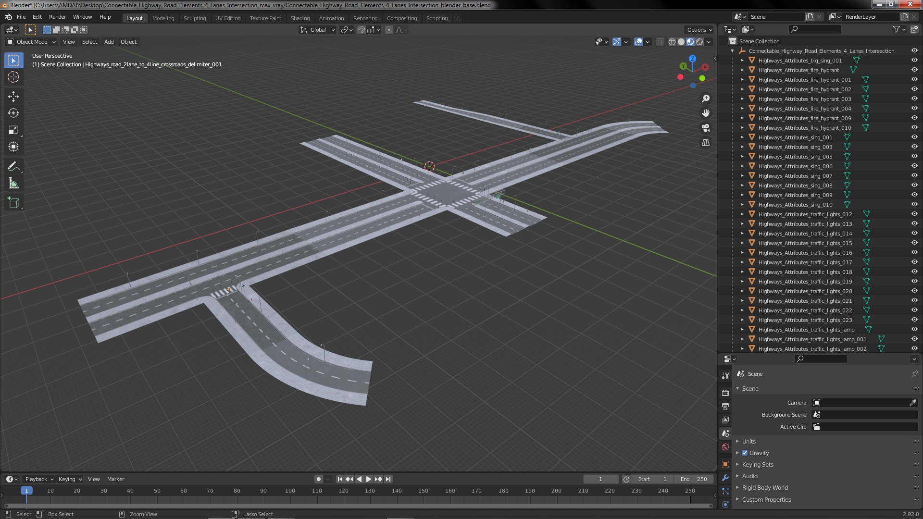
Task: Click the End frame field
Action: coord(693,479)
